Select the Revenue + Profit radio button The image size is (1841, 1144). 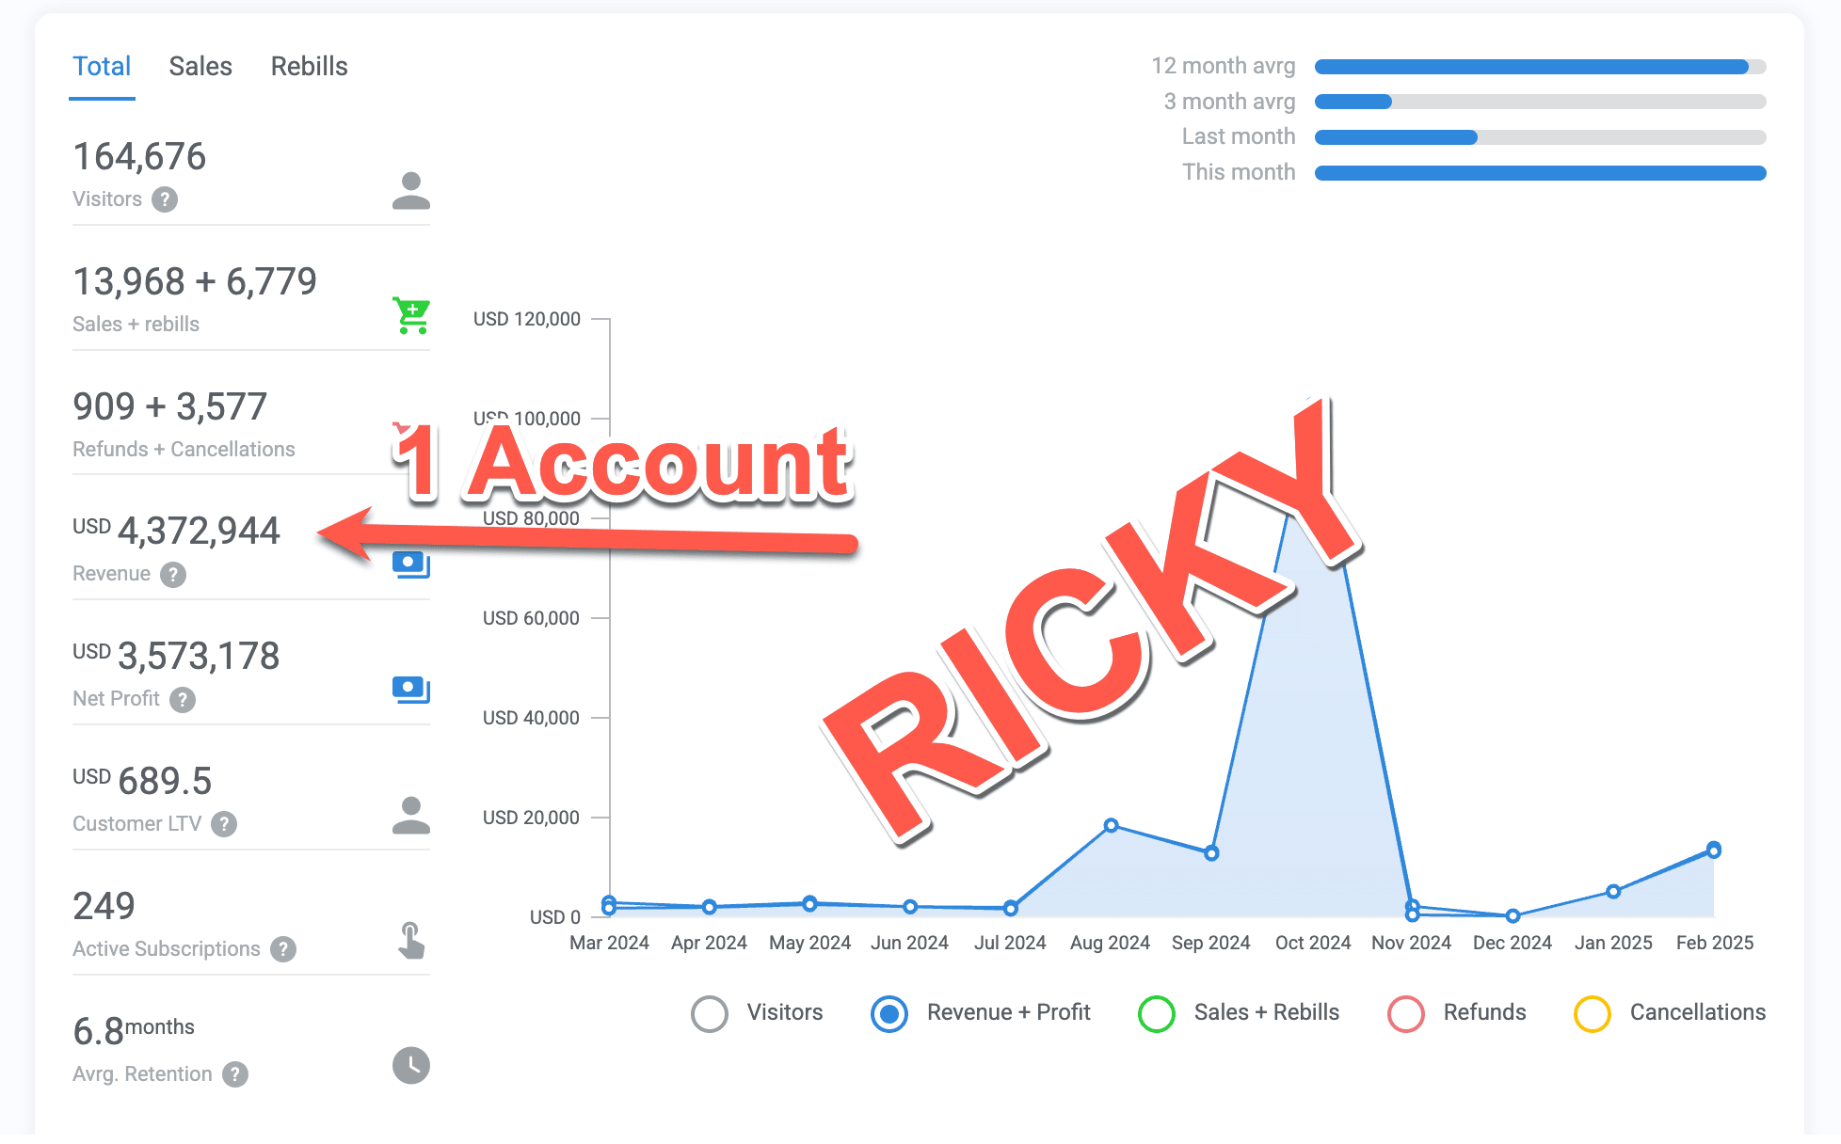click(889, 1013)
